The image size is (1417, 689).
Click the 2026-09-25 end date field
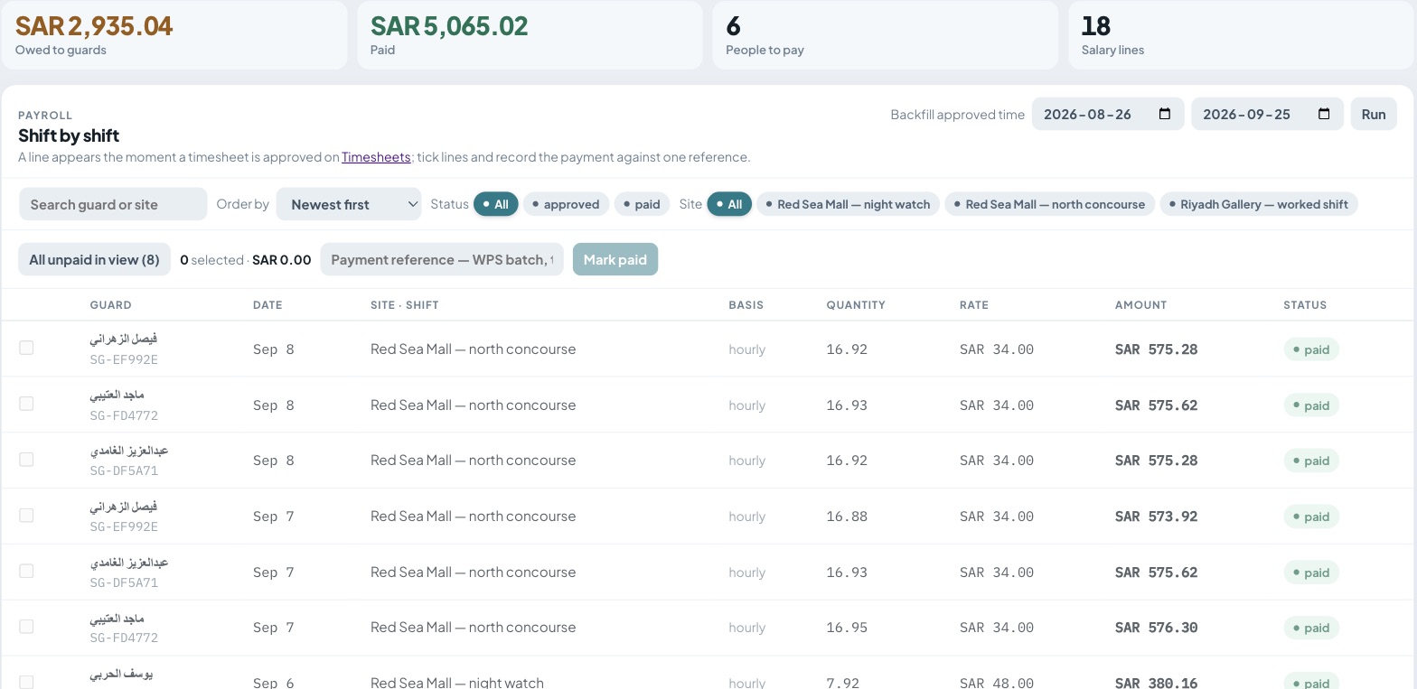[1267, 114]
